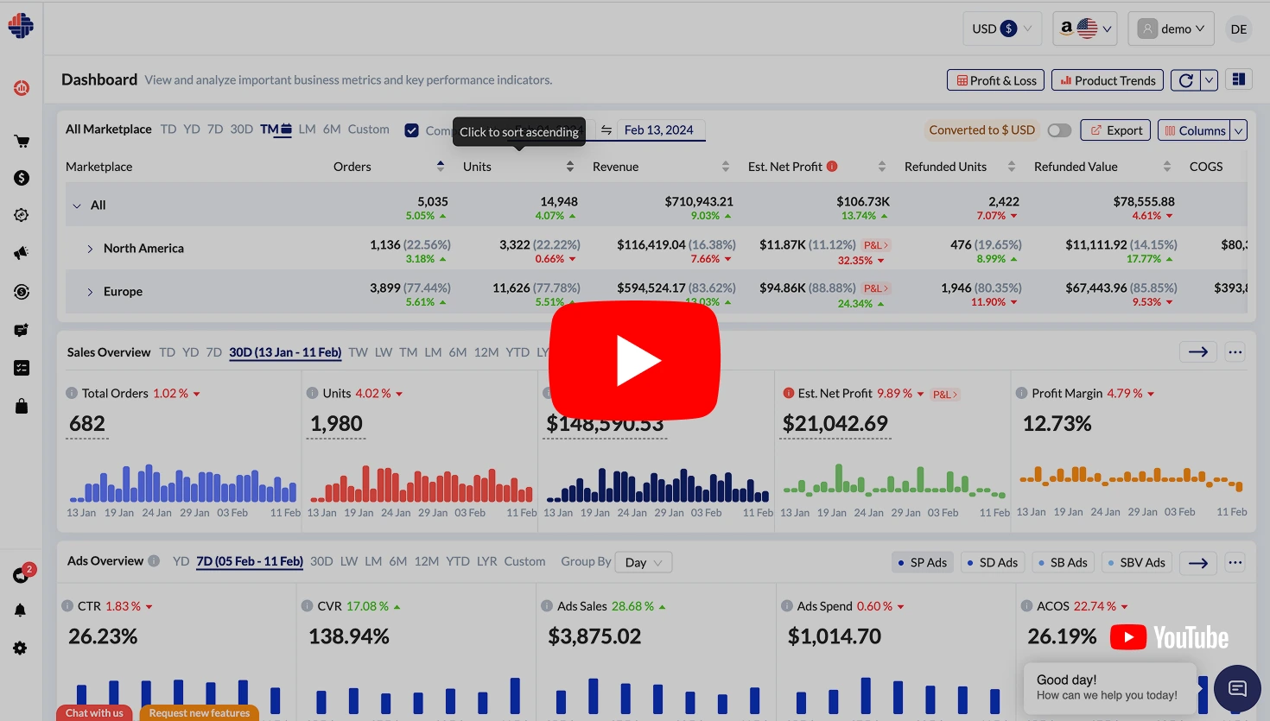
Task: Open the dashboard gauge sidebar icon
Action: point(22,87)
